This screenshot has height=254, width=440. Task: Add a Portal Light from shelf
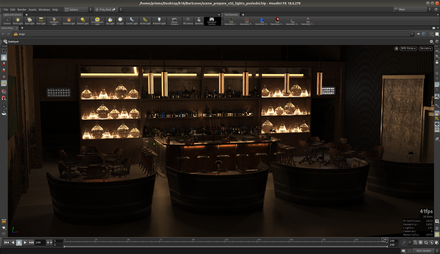point(145,21)
